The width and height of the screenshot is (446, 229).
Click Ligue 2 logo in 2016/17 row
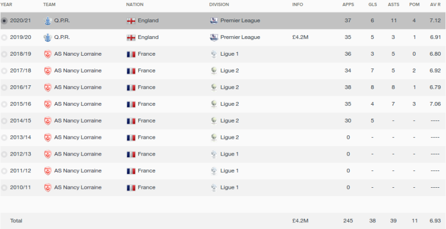[214, 87]
